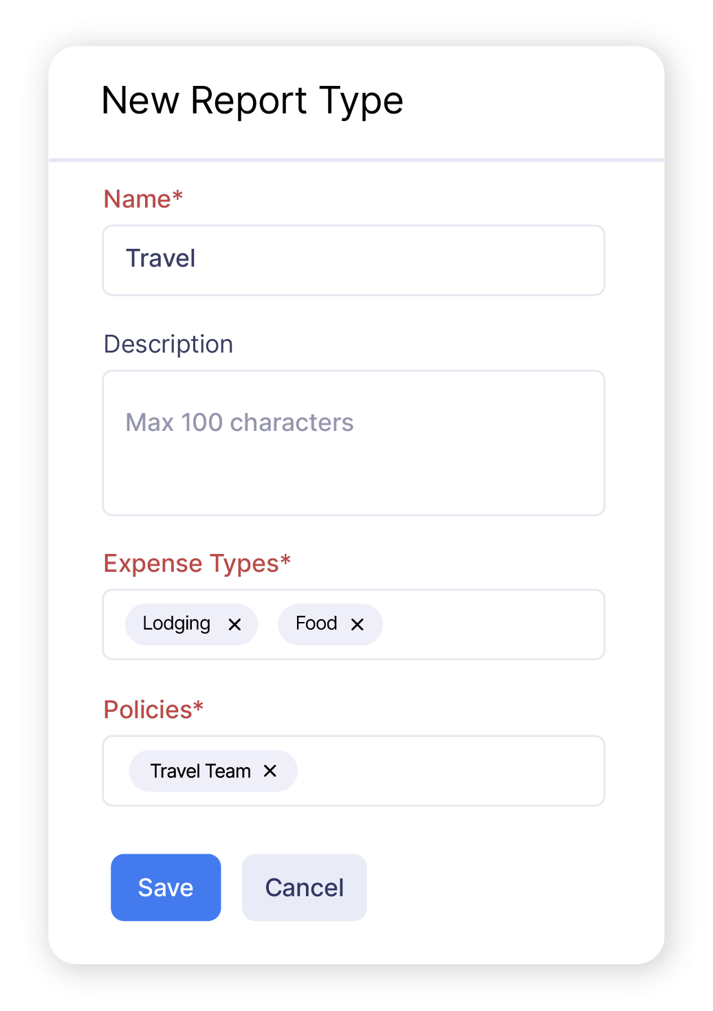Screen dimensions: 713x1011
Task: Click the New Report Type title
Action: 253,101
